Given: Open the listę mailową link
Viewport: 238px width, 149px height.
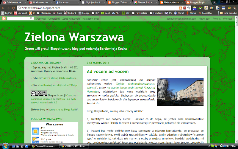Looking at the screenshot, I should pyautogui.click(x=68, y=78).
